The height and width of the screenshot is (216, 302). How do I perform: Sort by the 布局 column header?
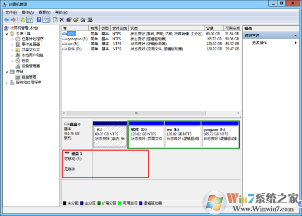pos(94,28)
